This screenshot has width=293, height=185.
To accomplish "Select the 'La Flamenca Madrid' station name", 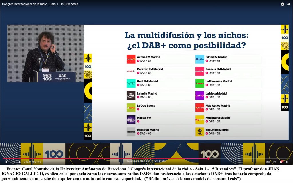I will 219,81.
